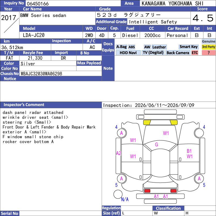Click the W1 mark on the hood
Image resolution: width=216 pixels, height=216 pixels.
pyautogui.click(x=166, y=133)
